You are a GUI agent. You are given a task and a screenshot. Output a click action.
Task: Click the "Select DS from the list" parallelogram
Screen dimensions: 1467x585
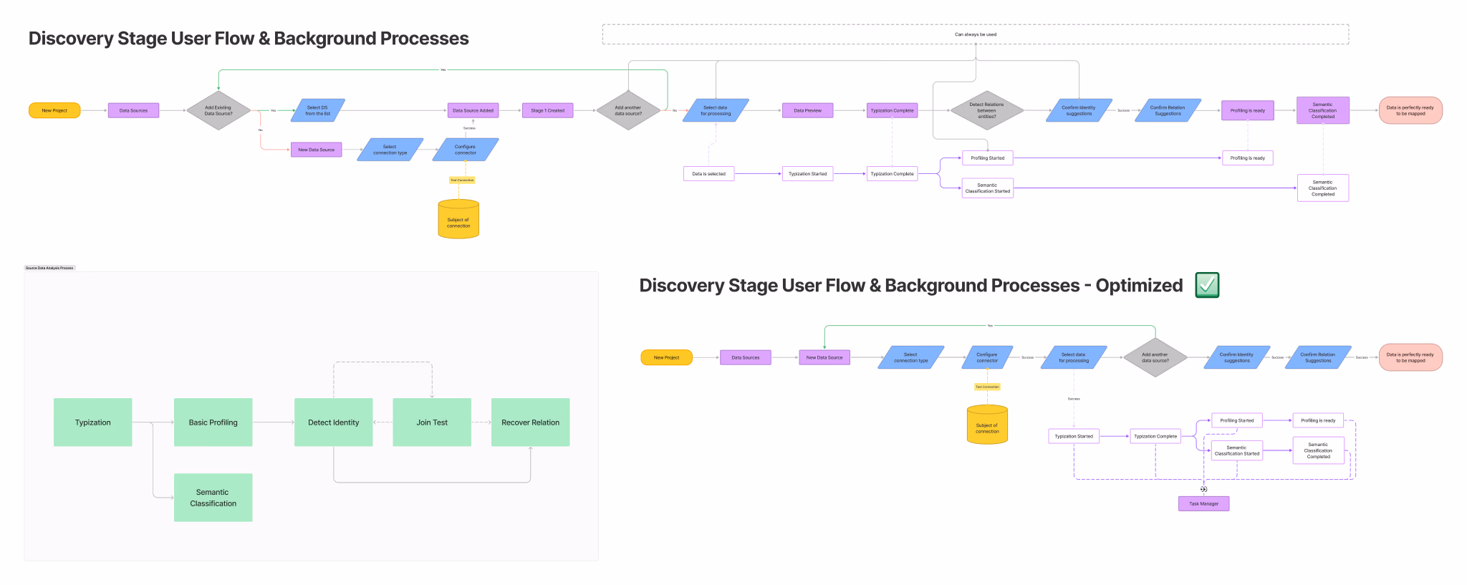[318, 110]
